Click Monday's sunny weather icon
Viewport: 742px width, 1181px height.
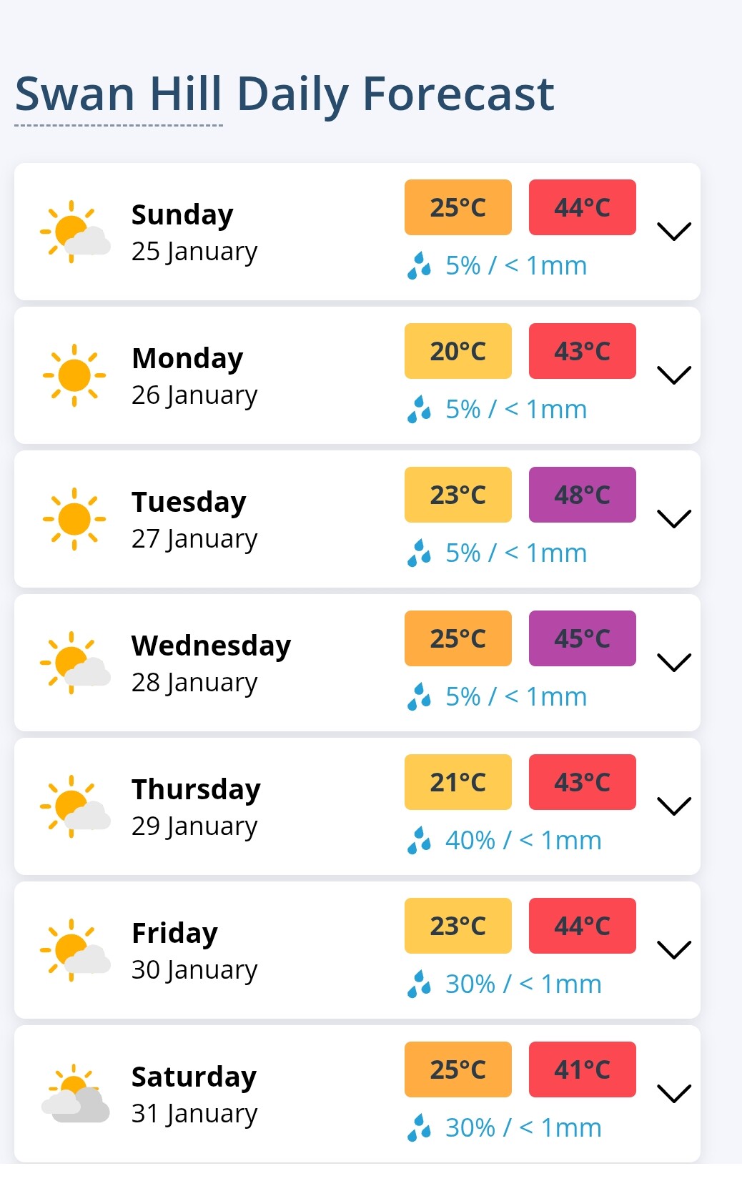(x=74, y=375)
